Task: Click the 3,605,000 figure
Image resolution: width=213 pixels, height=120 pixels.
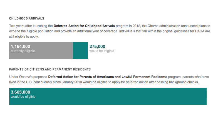Action: click(21, 92)
